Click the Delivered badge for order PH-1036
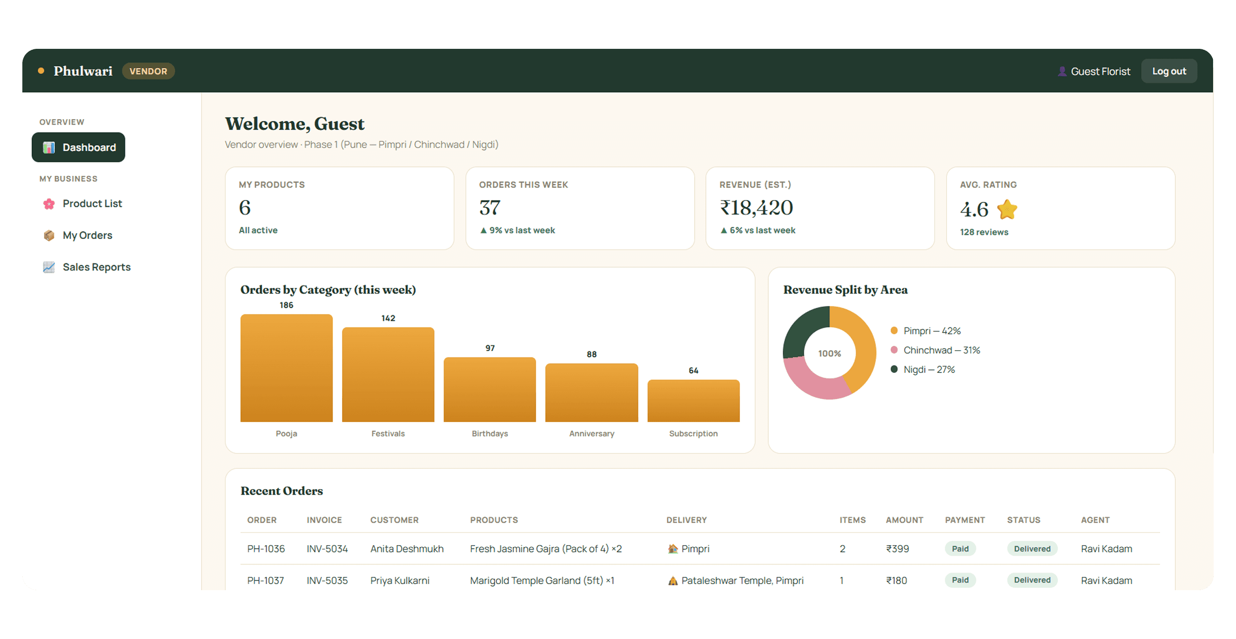Image resolution: width=1236 pixels, height=639 pixels. pyautogui.click(x=1032, y=549)
